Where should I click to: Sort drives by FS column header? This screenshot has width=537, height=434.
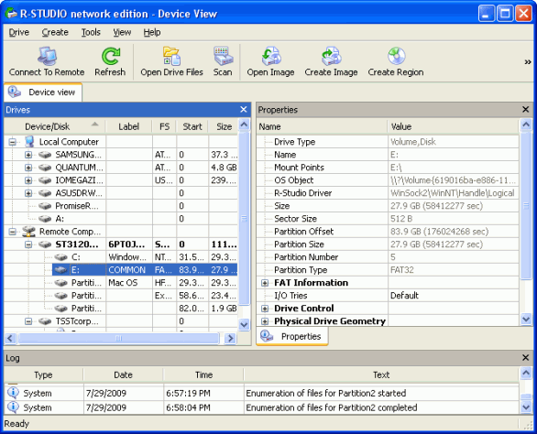pyautogui.click(x=164, y=126)
